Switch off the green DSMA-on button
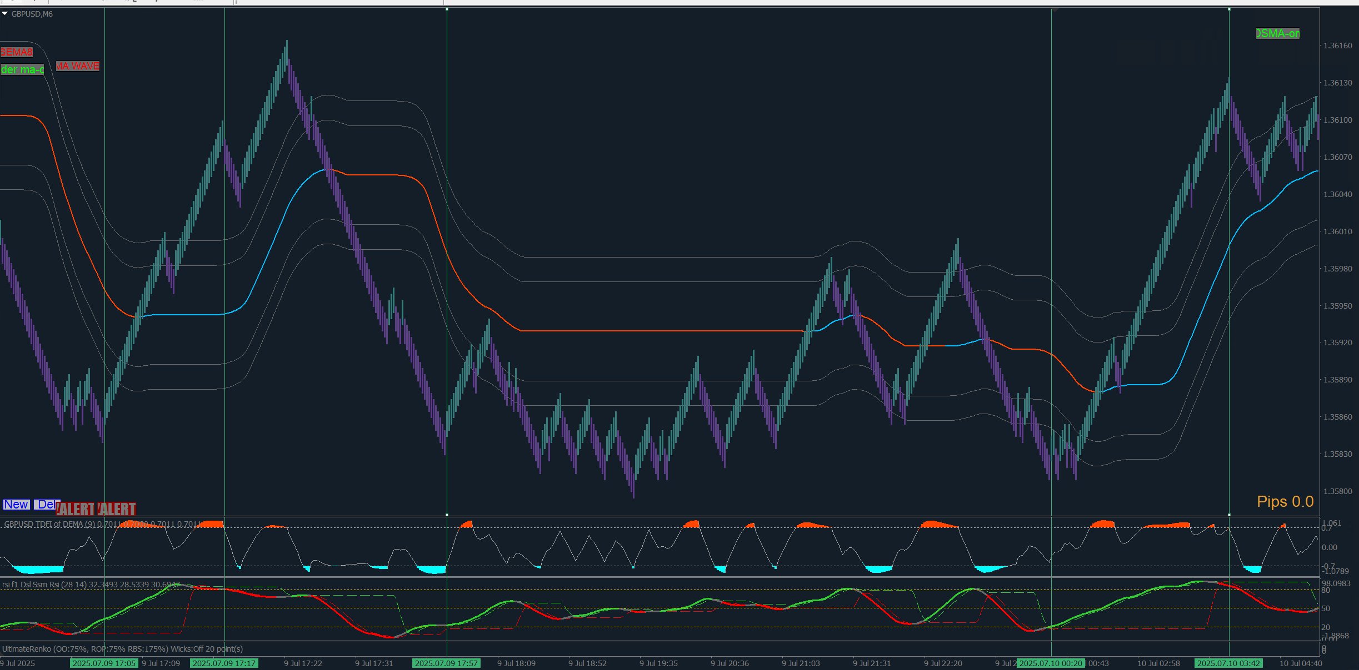1359x670 pixels. coord(1277,33)
